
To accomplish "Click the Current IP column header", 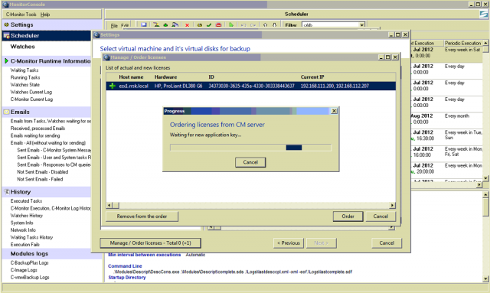I will coord(312,77).
